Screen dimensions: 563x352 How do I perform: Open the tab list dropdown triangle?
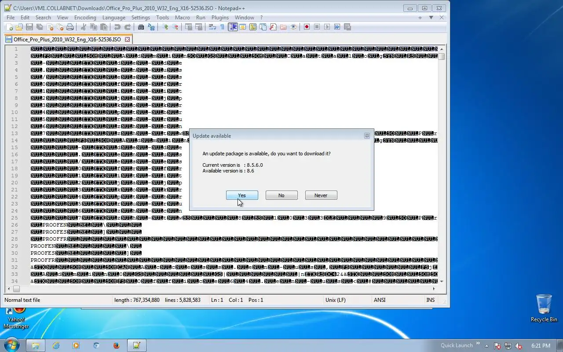pos(431,18)
